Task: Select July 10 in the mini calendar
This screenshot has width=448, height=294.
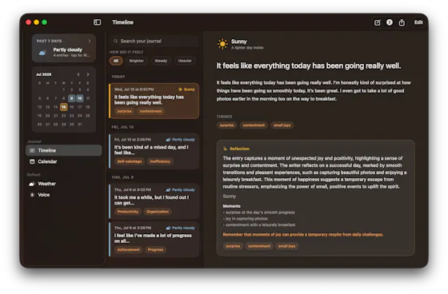Action: (x=80, y=98)
